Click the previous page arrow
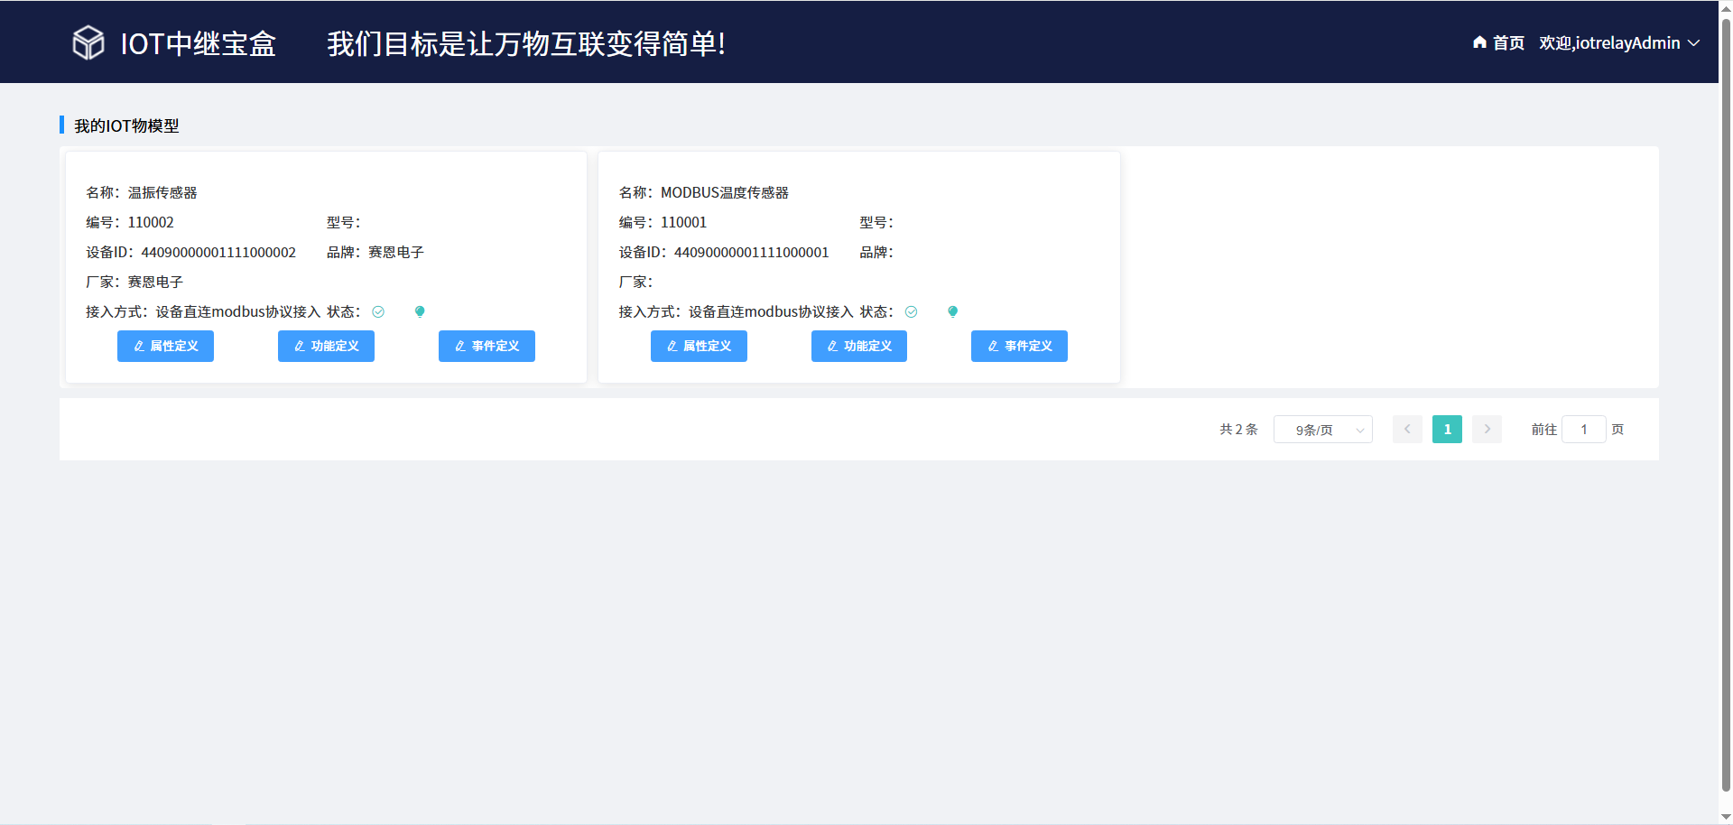This screenshot has width=1733, height=825. pos(1407,430)
